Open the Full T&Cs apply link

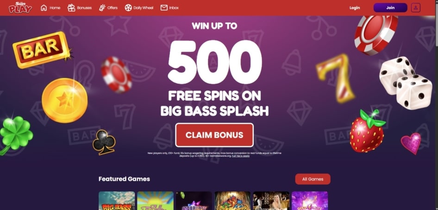(x=240, y=156)
